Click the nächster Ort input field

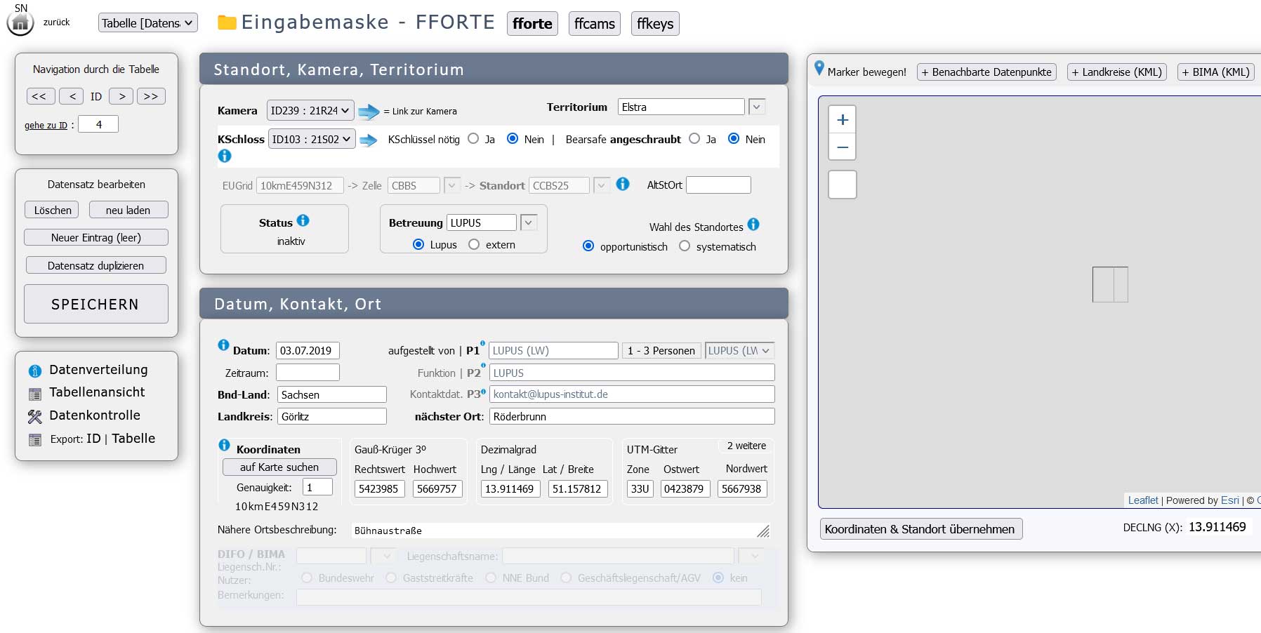(631, 417)
